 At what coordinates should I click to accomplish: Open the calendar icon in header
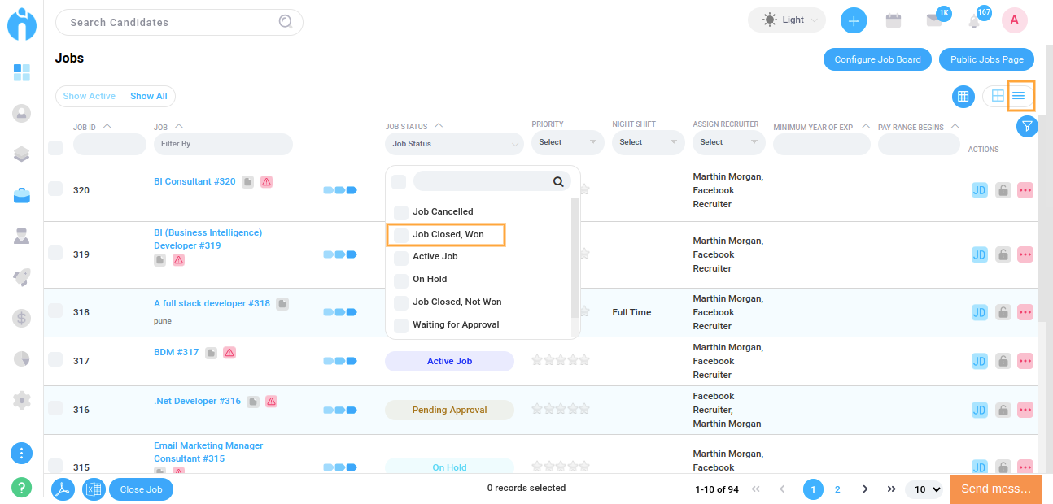894,21
